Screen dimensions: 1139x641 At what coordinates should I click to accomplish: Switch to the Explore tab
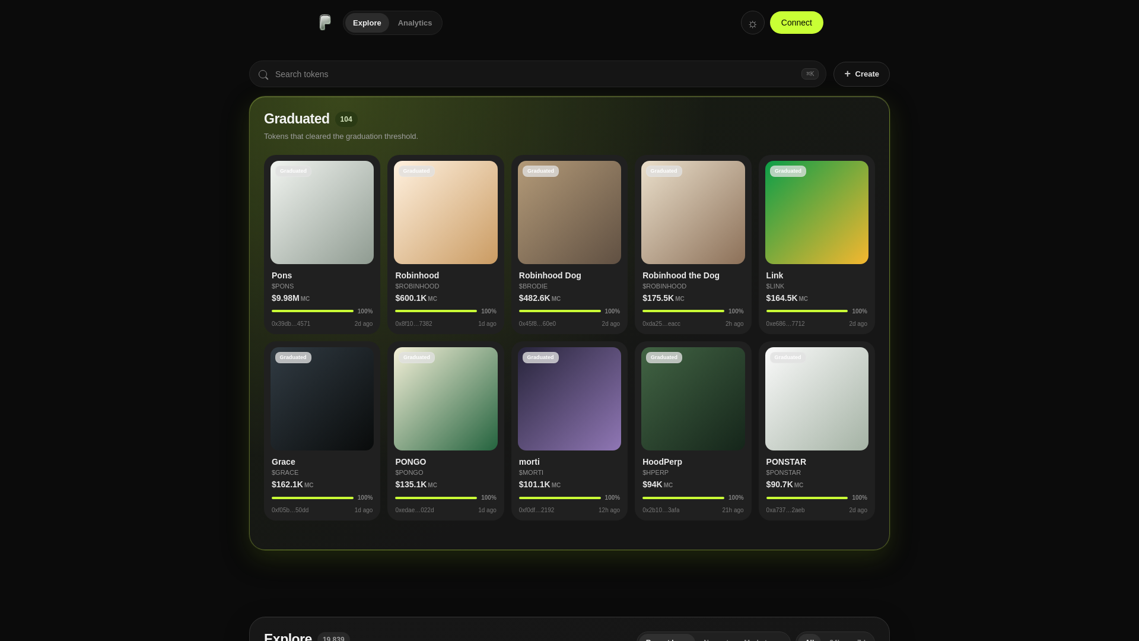pyautogui.click(x=367, y=23)
